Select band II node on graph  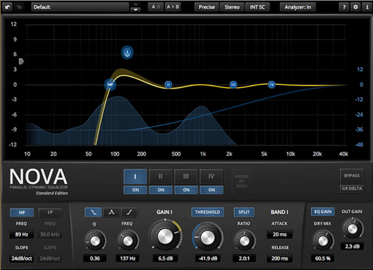(x=169, y=84)
